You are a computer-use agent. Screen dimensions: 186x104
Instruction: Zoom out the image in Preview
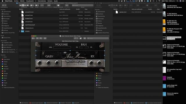37,38
